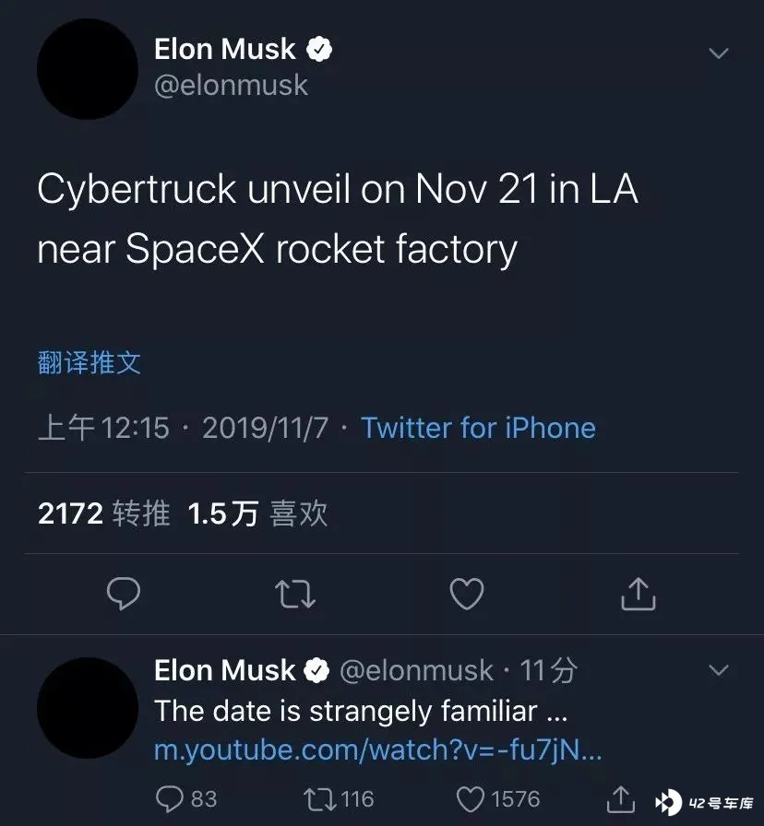View the 1.5万 喜欢 likes list

point(257,513)
